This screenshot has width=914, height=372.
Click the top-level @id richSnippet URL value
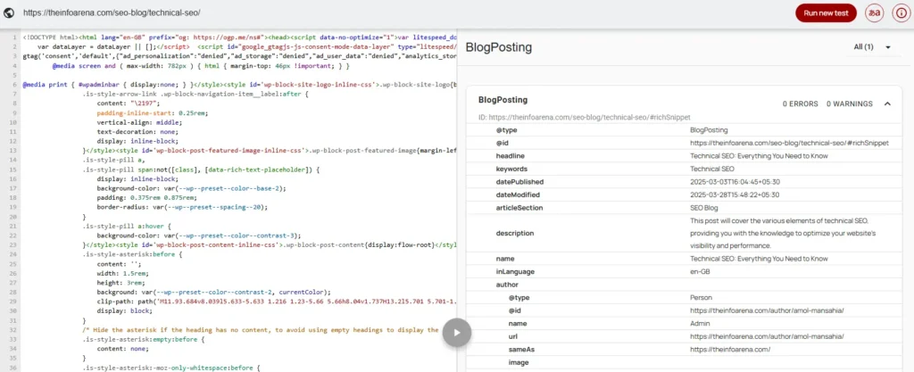pos(789,144)
